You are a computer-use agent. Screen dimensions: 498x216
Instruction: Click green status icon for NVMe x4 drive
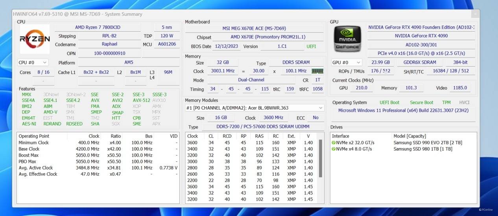[x=334, y=149]
